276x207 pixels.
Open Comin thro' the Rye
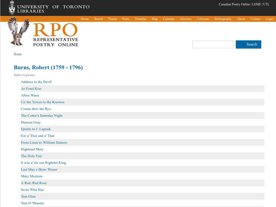click(x=36, y=109)
